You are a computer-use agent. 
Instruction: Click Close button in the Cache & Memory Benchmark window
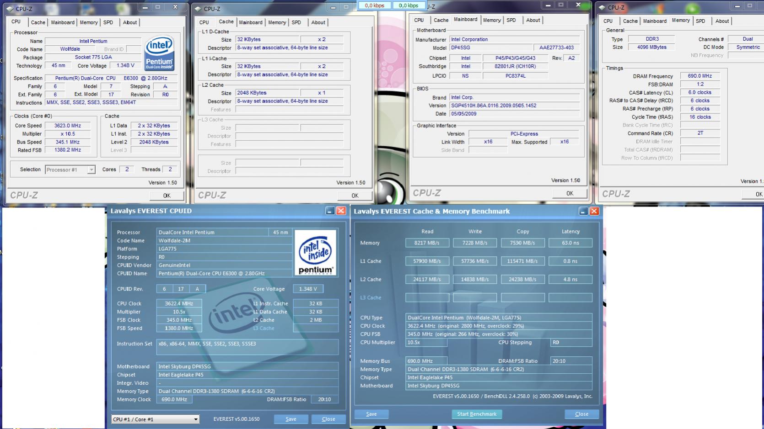tap(581, 414)
